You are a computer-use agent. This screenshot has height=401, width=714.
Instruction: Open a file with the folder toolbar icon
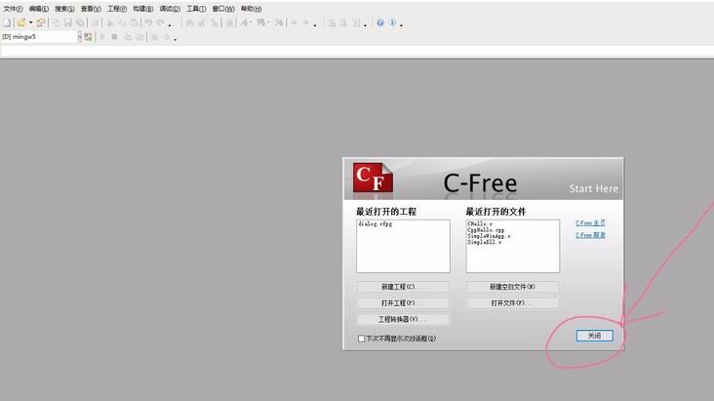(20, 22)
